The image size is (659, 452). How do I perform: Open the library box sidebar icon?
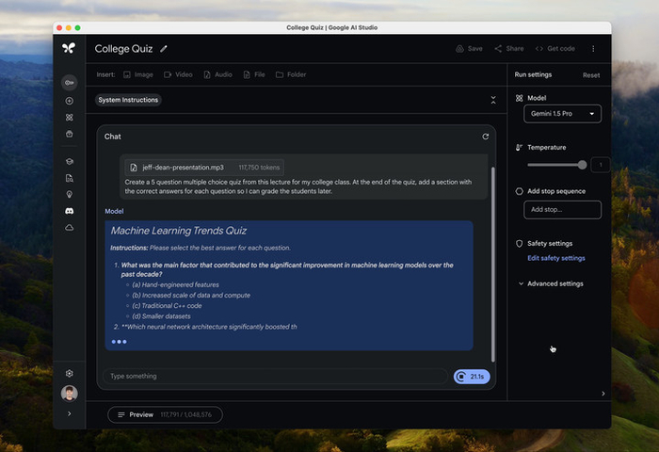(70, 134)
